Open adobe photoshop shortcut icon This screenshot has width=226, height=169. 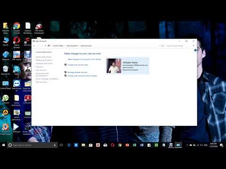(16, 115)
